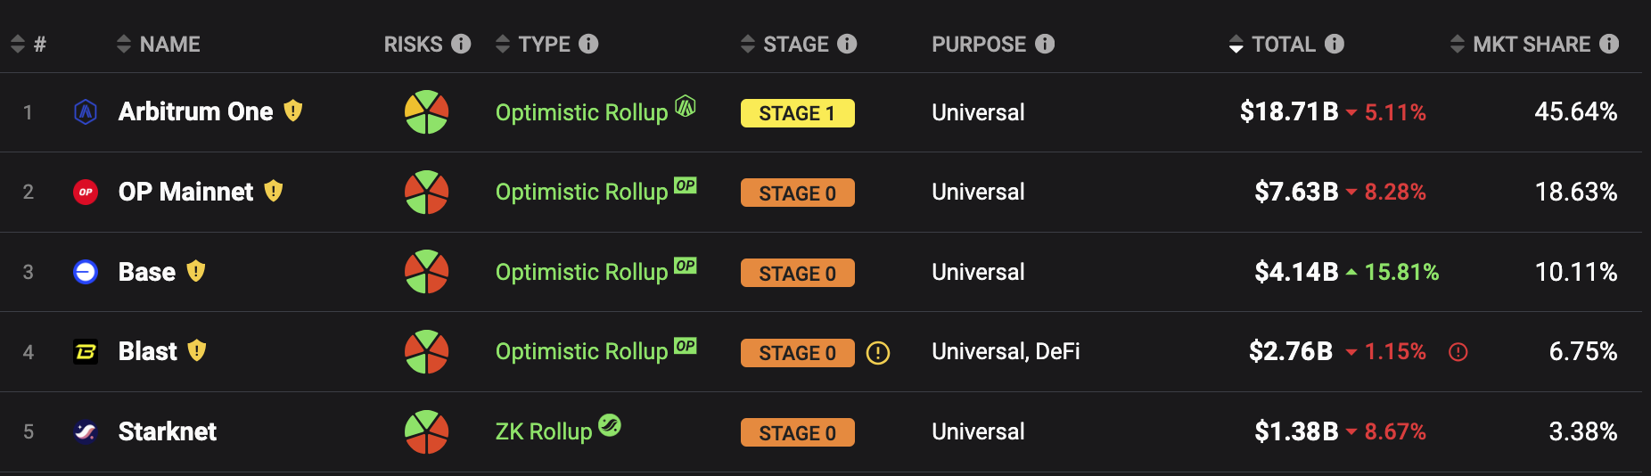
Task: Click the MKT SHARE info icon
Action: (1609, 44)
